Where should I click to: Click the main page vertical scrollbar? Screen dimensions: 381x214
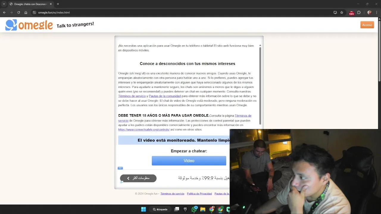pos(379,51)
